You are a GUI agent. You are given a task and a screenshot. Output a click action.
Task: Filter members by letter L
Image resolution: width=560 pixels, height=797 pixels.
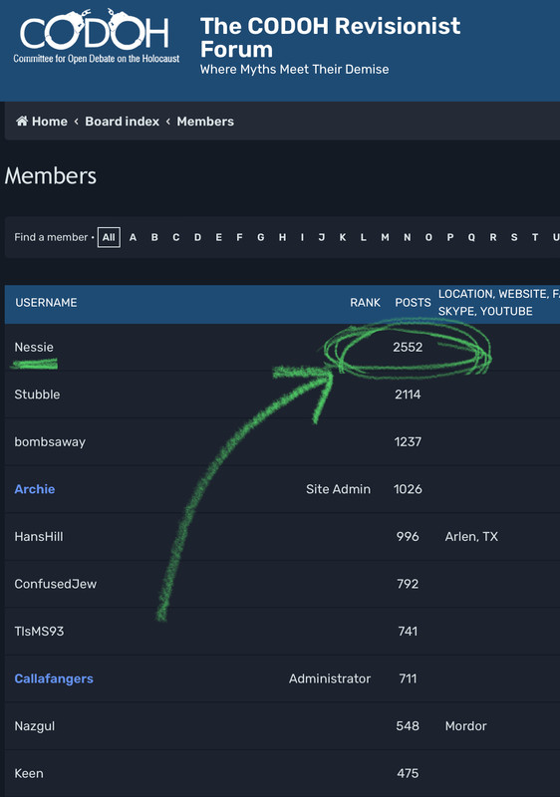point(364,237)
